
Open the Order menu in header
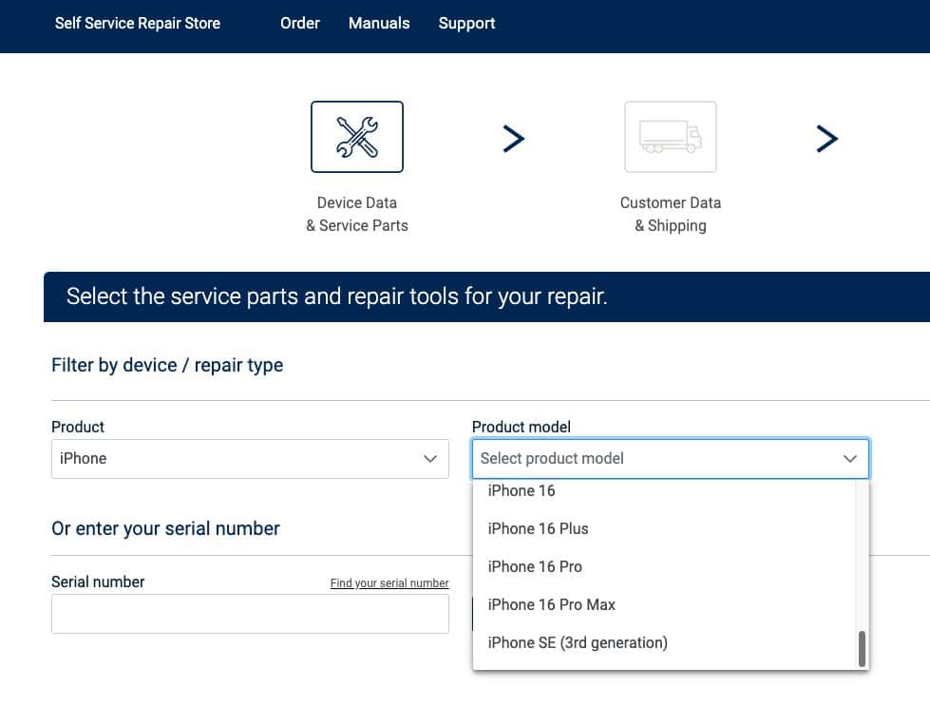(299, 23)
